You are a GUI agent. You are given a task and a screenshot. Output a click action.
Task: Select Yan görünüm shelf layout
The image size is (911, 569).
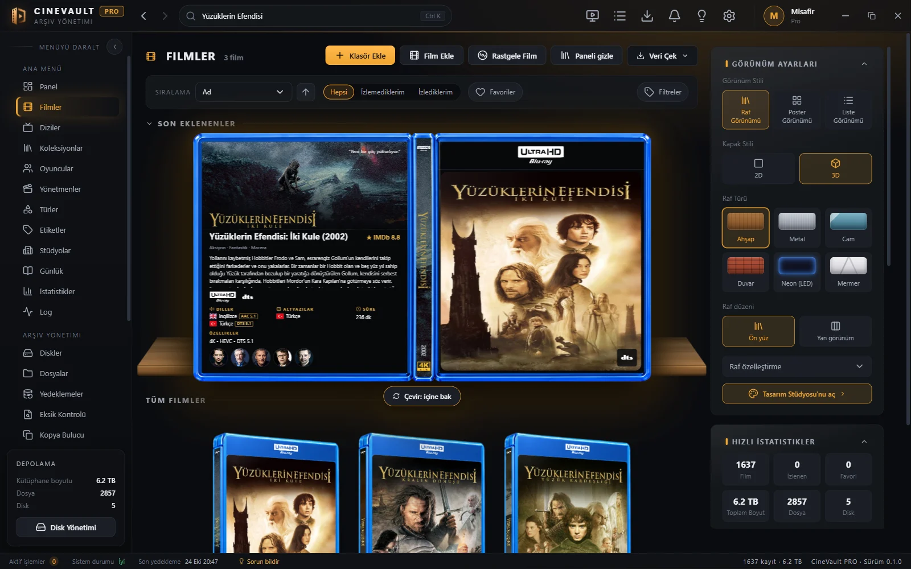tap(835, 331)
